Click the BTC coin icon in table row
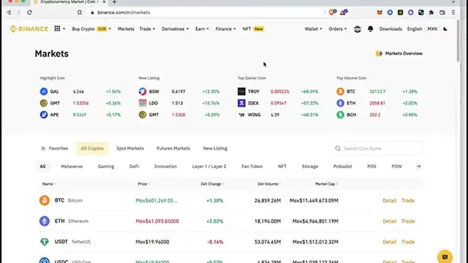 point(45,200)
